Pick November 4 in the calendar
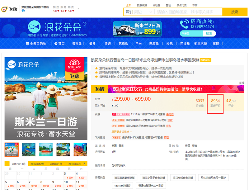This screenshot has width=249, height=190. [81, 175]
